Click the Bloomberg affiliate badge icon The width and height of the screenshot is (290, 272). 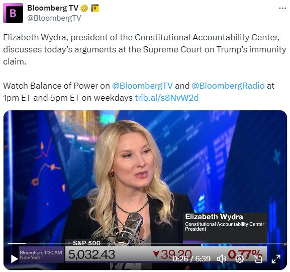95,9
